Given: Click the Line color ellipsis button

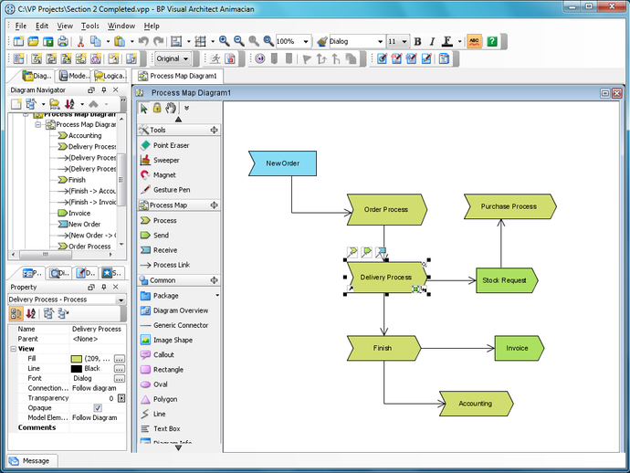Looking at the screenshot, I should tap(120, 369).
